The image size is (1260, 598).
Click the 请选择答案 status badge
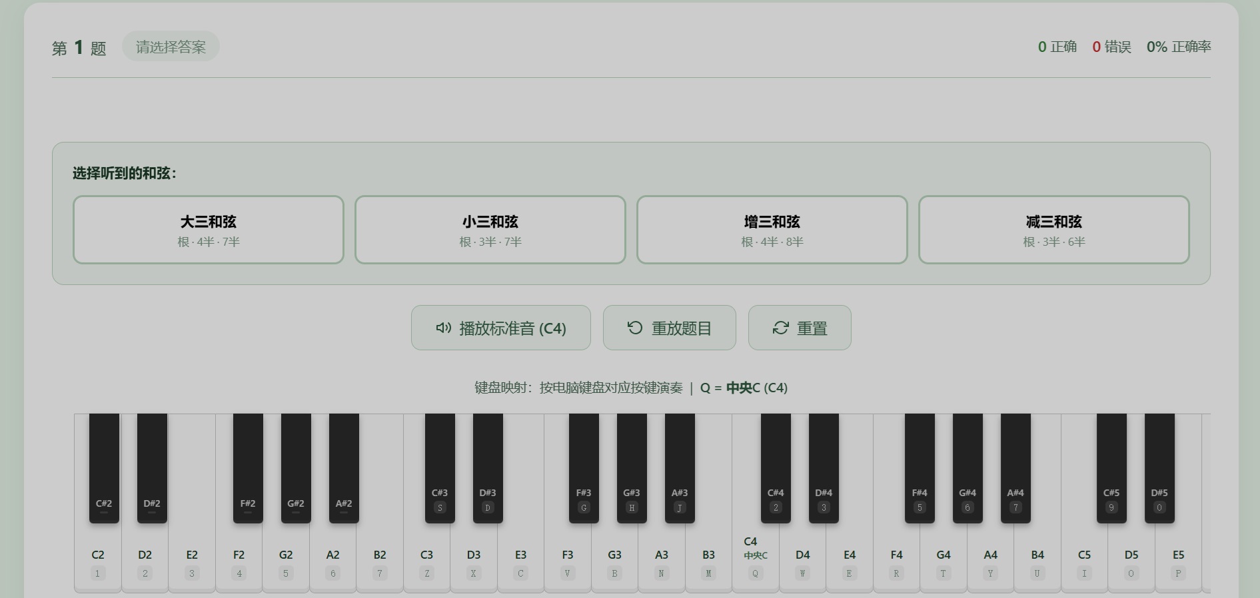171,47
